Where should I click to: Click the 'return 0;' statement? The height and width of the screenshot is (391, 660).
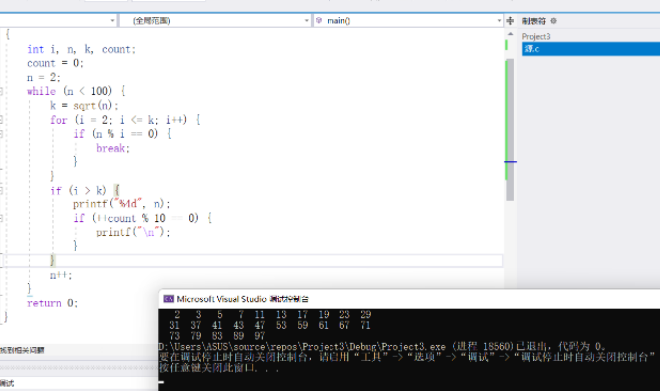(x=52, y=303)
